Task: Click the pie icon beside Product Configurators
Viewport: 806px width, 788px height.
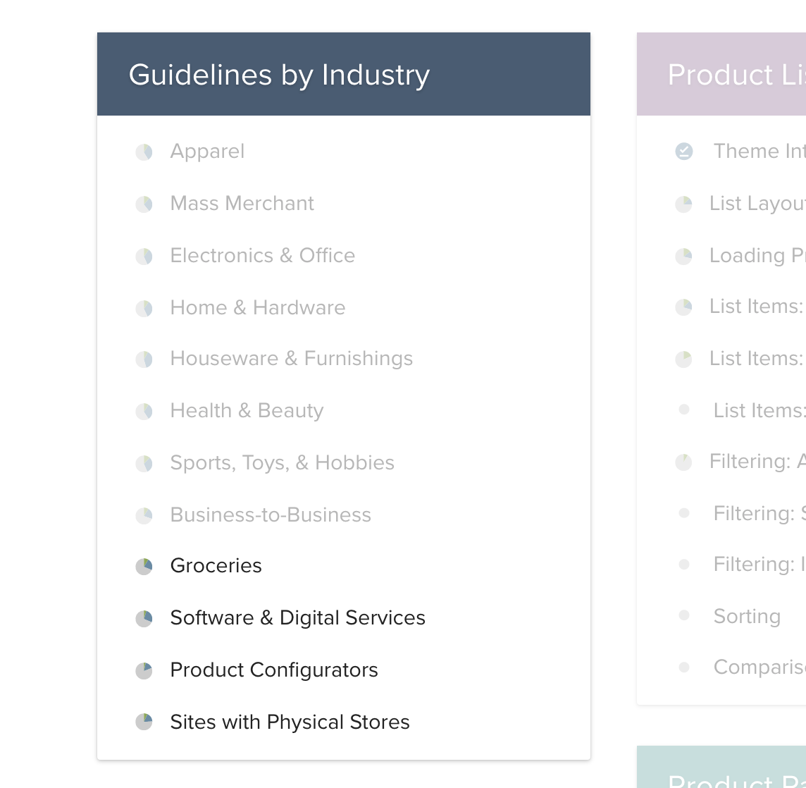Action: (x=144, y=671)
